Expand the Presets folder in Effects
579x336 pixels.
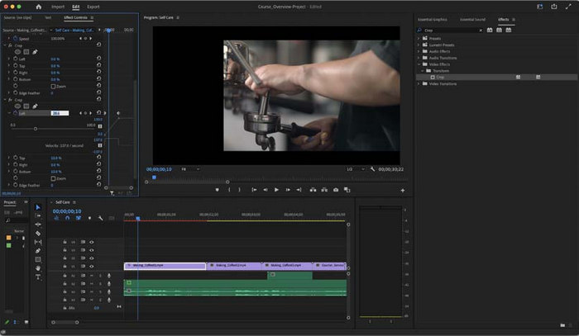[x=419, y=38]
